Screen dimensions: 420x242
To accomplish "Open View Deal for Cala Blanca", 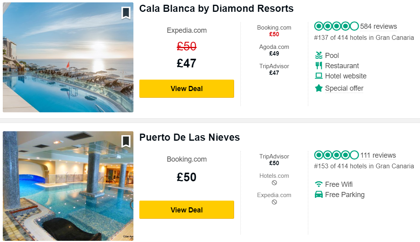I will coord(187,89).
